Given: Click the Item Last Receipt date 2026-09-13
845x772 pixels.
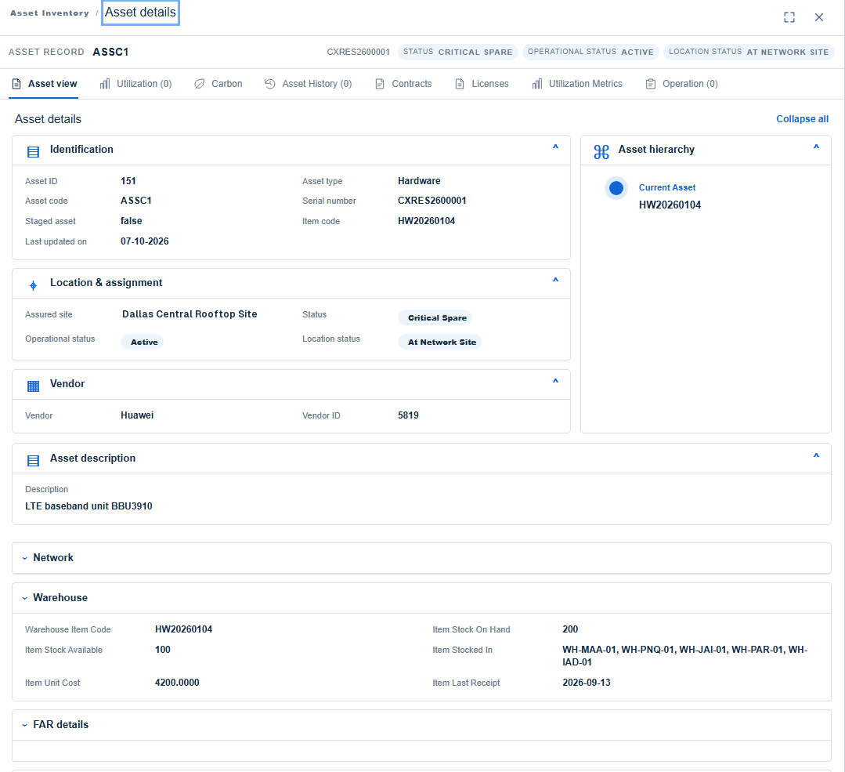Looking at the screenshot, I should [x=587, y=683].
